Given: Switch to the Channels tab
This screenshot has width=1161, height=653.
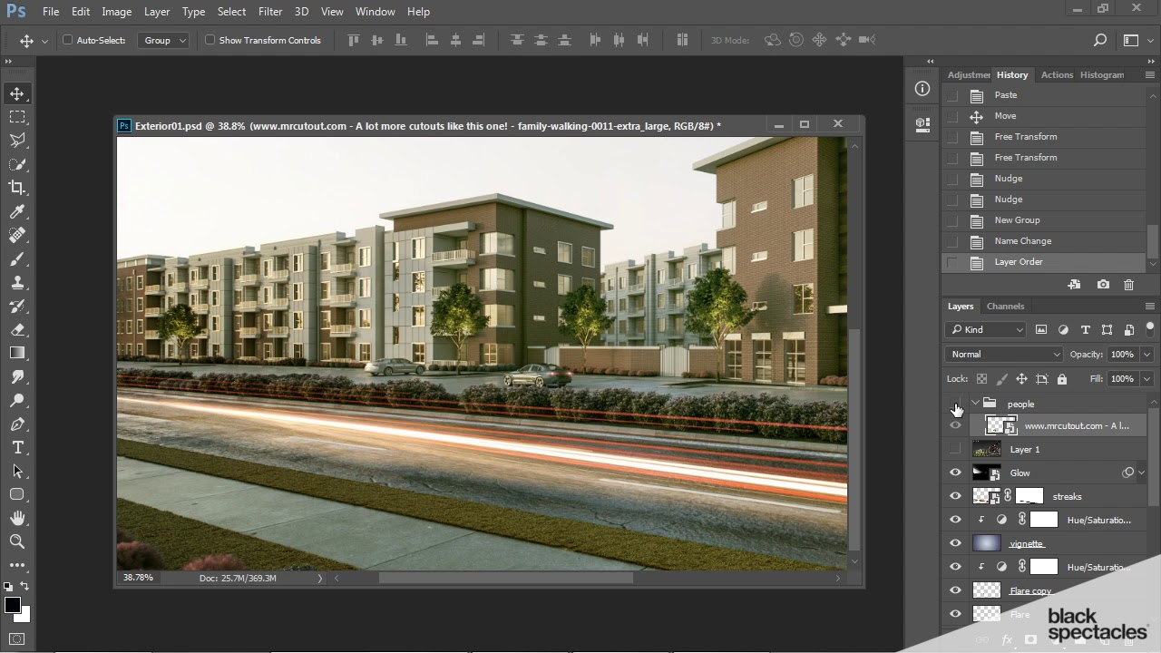Looking at the screenshot, I should (x=1005, y=307).
